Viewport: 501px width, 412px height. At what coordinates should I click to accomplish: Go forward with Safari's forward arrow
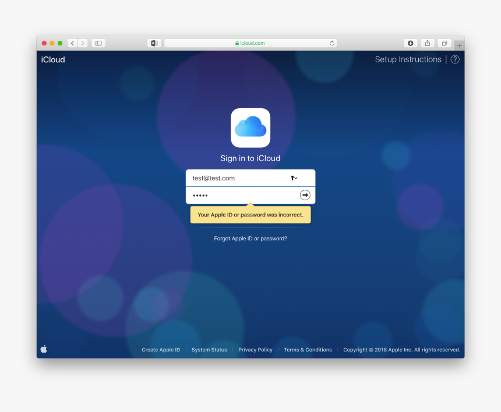click(x=83, y=43)
